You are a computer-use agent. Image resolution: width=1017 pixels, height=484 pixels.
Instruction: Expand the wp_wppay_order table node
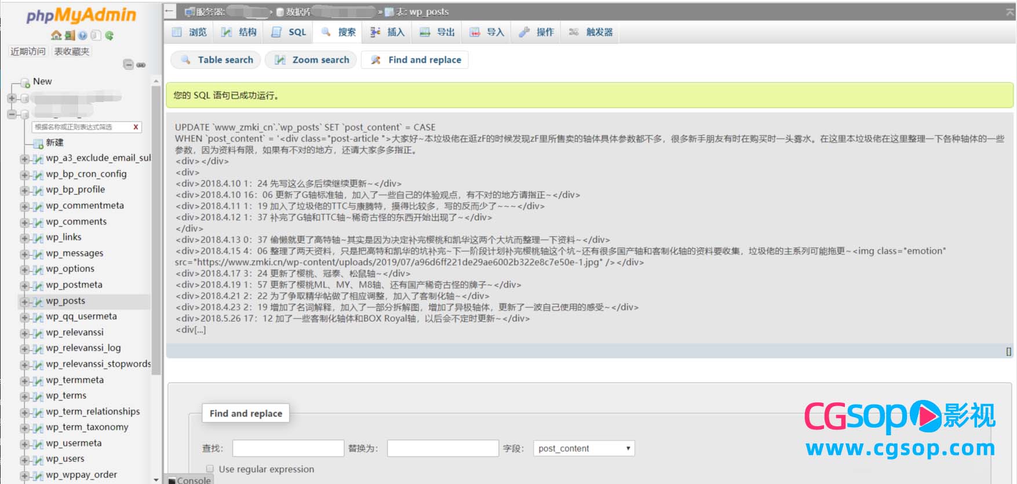(24, 476)
